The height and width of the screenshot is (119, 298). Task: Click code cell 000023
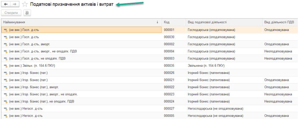pyautogui.click(x=169, y=95)
